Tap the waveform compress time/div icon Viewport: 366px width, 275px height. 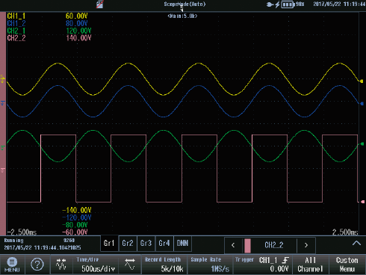coord(61,265)
